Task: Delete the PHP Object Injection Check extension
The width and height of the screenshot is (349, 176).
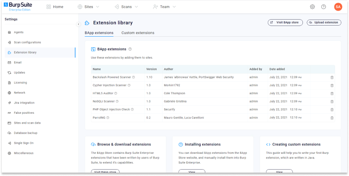Action: point(331,110)
